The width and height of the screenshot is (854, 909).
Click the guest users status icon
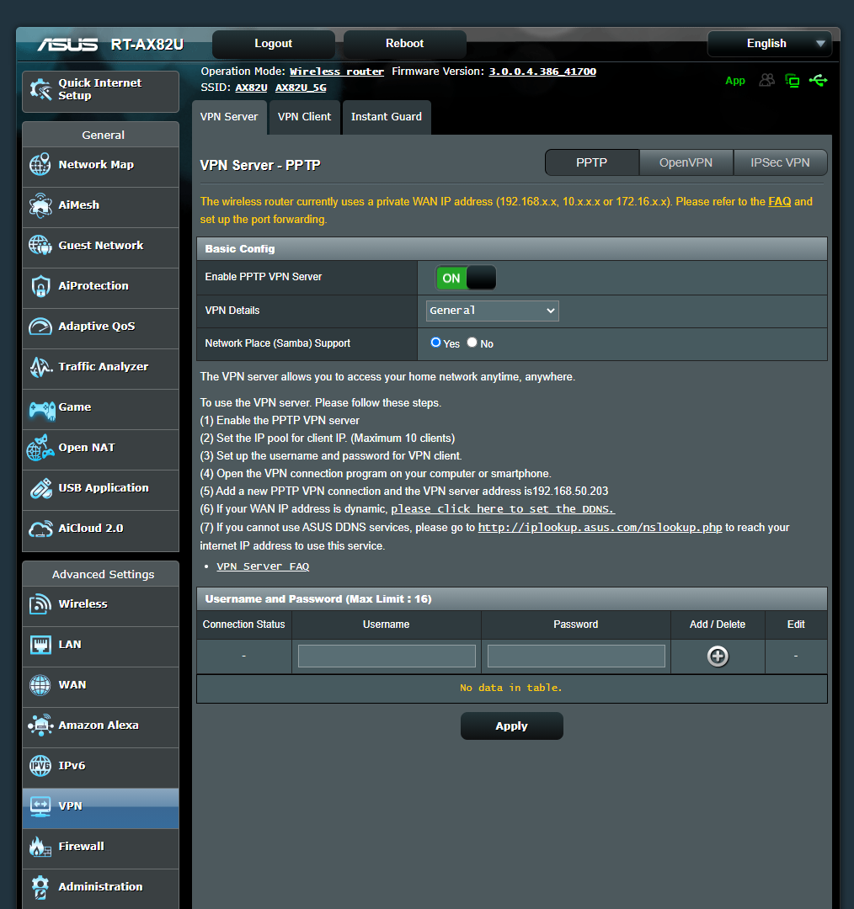pyautogui.click(x=767, y=80)
